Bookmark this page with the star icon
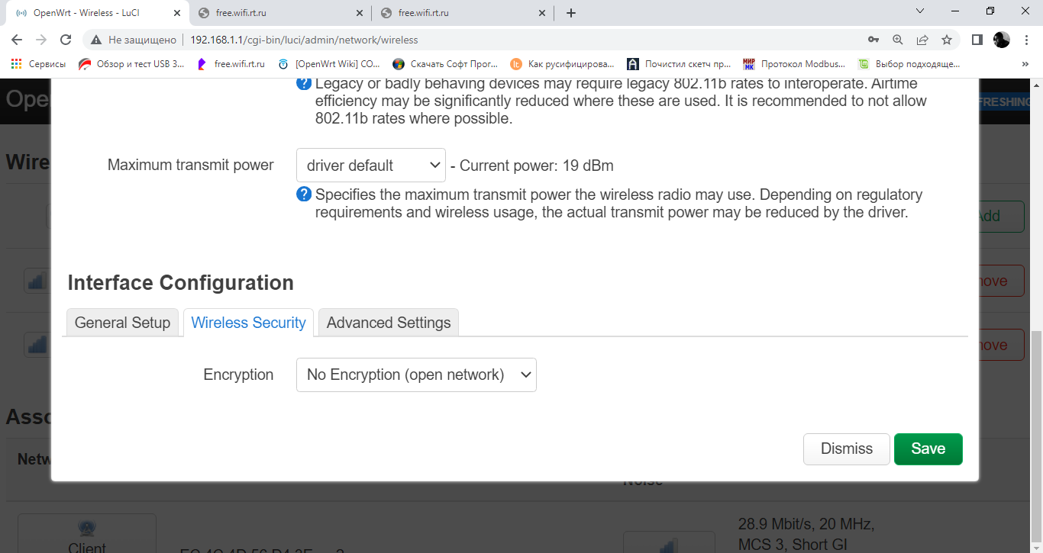Viewport: 1043px width, 553px height. 947,40
